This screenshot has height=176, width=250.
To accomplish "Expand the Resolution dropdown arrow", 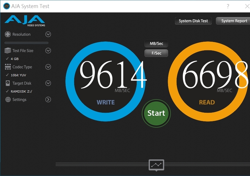I will [48, 34].
